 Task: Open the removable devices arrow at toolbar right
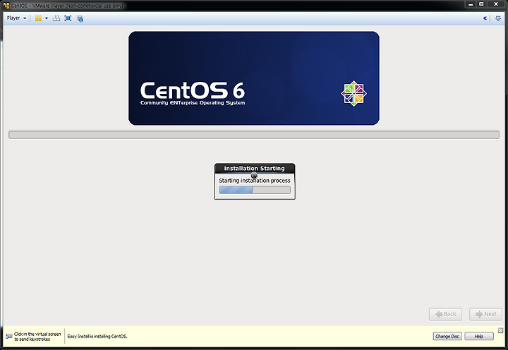498,18
